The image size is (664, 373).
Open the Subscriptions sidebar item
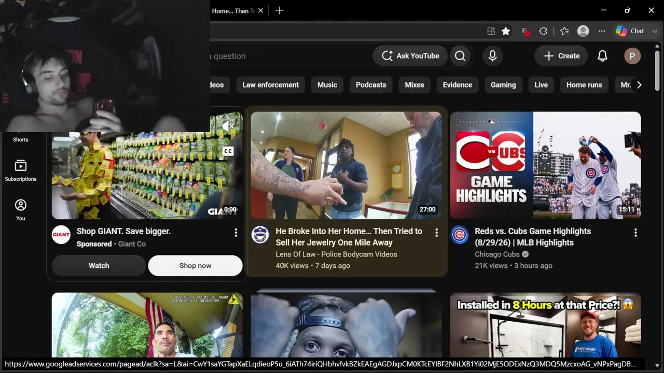coord(21,170)
